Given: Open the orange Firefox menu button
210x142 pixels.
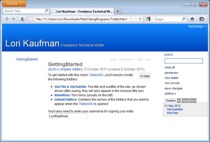Looking at the screenshot, I should pyautogui.click(x=14, y=4).
